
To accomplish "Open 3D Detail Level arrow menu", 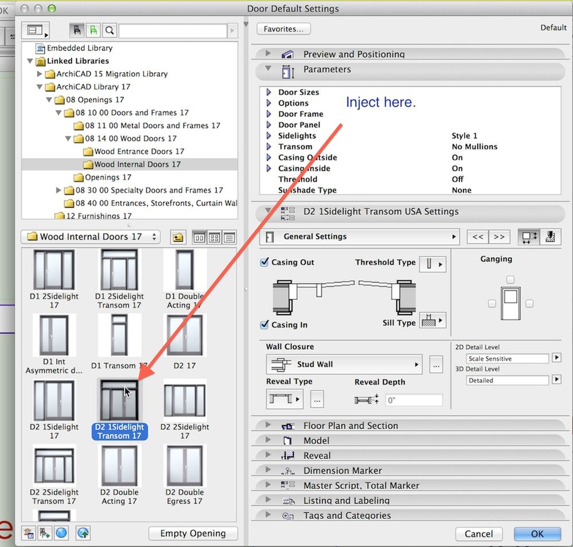I will pos(556,379).
